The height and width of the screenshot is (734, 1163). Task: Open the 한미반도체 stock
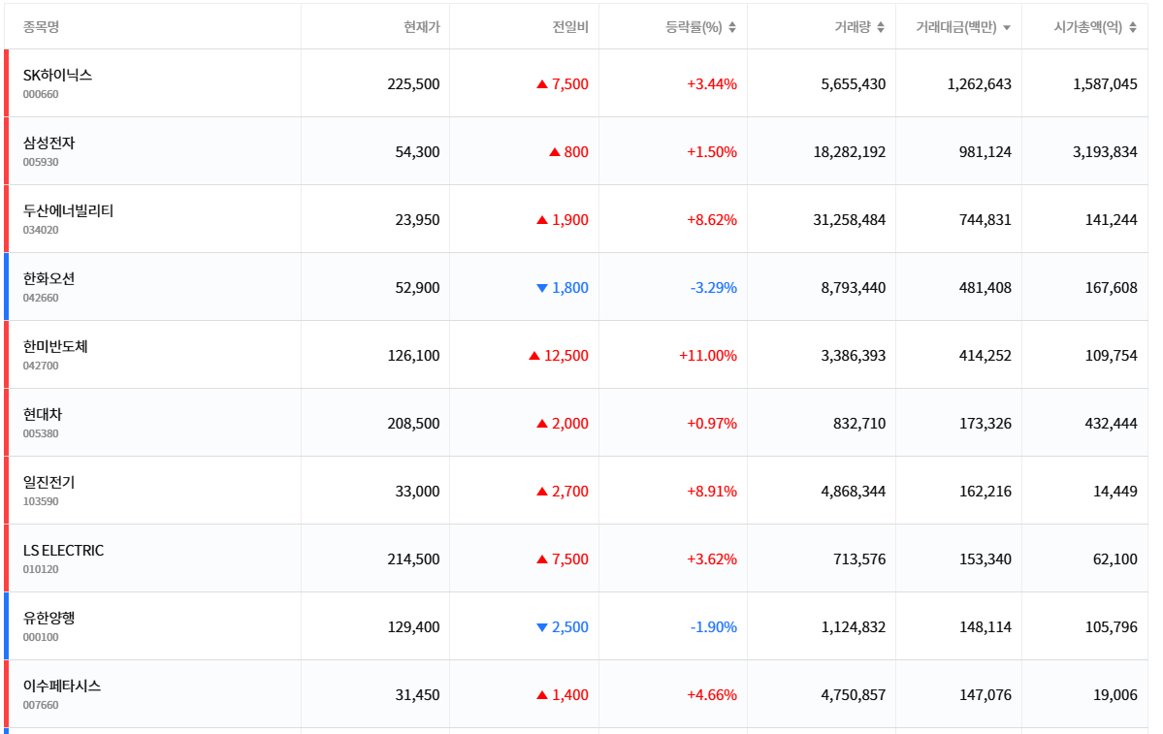[55, 346]
